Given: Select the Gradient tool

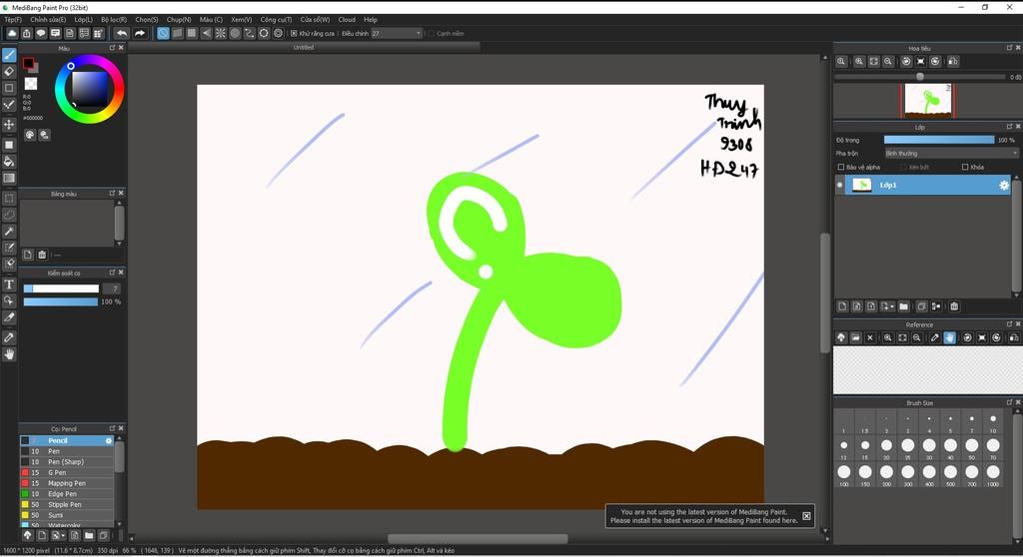Looking at the screenshot, I should point(9,178).
